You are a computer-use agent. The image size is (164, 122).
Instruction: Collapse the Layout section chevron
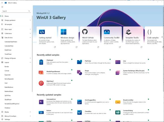[x=30, y=62]
